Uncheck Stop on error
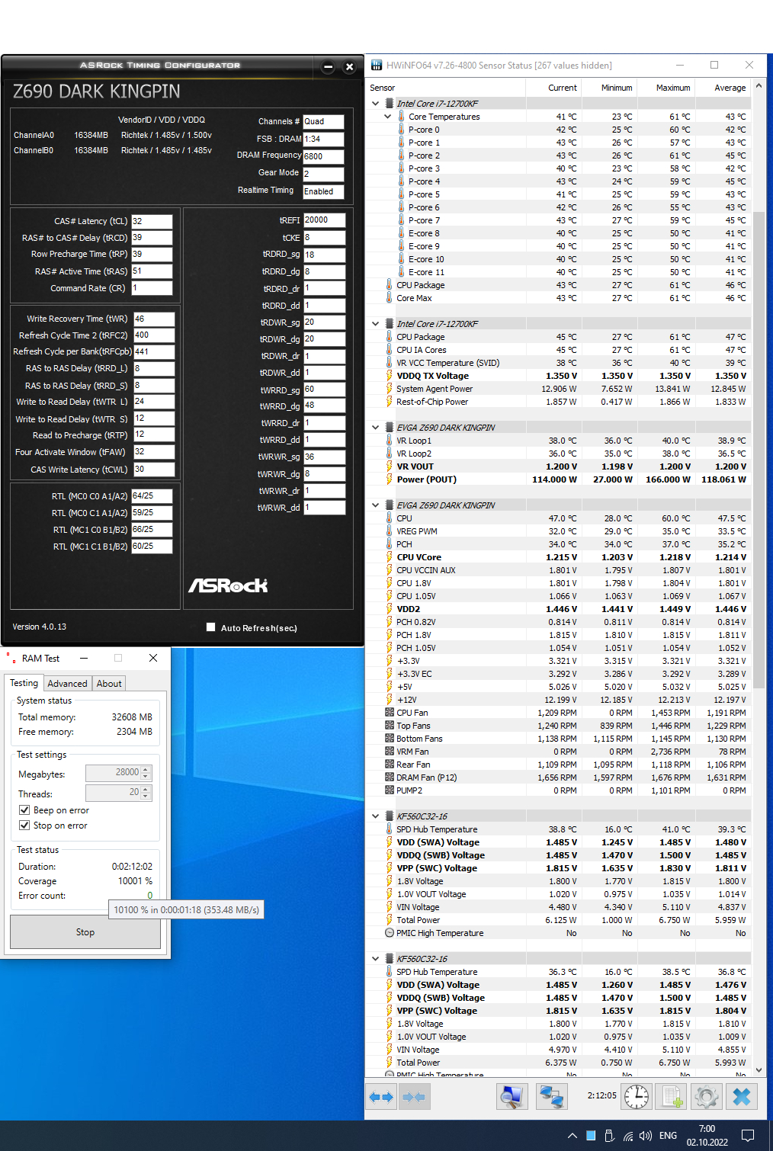The height and width of the screenshot is (1151, 773). (x=24, y=826)
